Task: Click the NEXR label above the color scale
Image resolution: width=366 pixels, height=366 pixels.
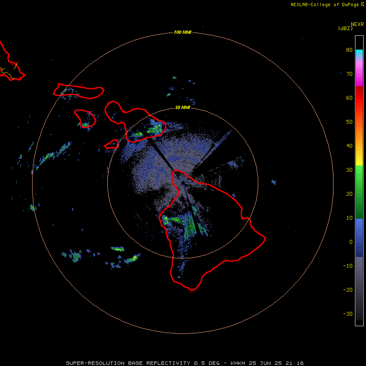Action: click(357, 24)
